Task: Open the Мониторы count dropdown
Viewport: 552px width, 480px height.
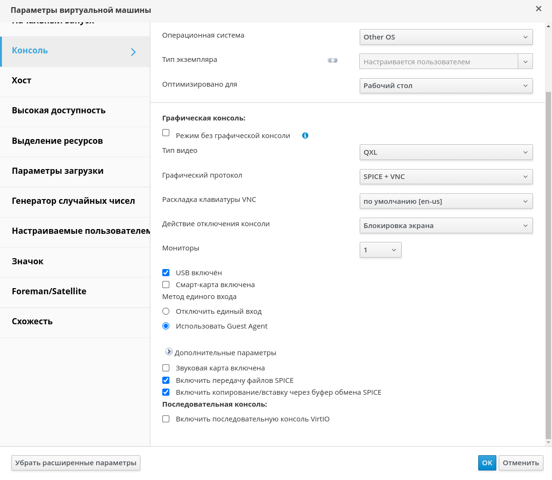Action: pyautogui.click(x=380, y=250)
